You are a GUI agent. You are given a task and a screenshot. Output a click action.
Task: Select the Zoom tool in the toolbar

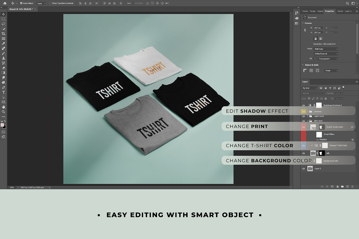[x=4, y=112]
